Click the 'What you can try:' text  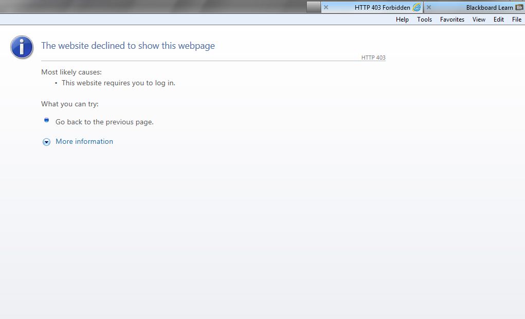pyautogui.click(x=69, y=104)
